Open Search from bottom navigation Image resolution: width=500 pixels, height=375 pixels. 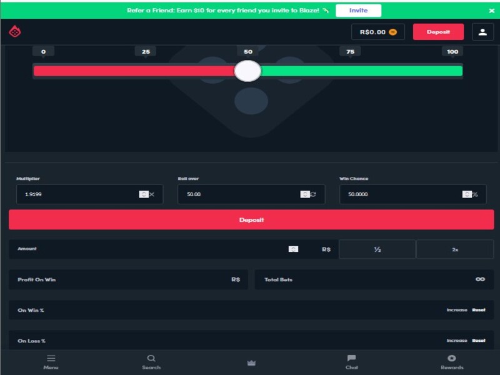coord(151,362)
